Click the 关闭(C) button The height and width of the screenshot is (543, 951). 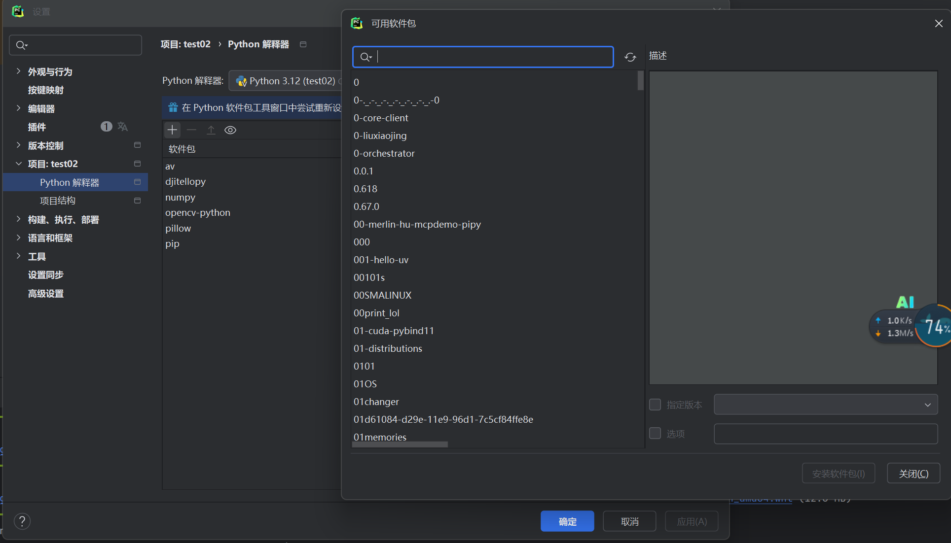[x=913, y=474]
